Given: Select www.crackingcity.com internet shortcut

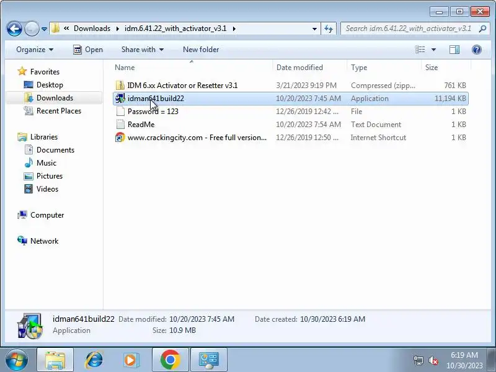Looking at the screenshot, I should [197, 138].
